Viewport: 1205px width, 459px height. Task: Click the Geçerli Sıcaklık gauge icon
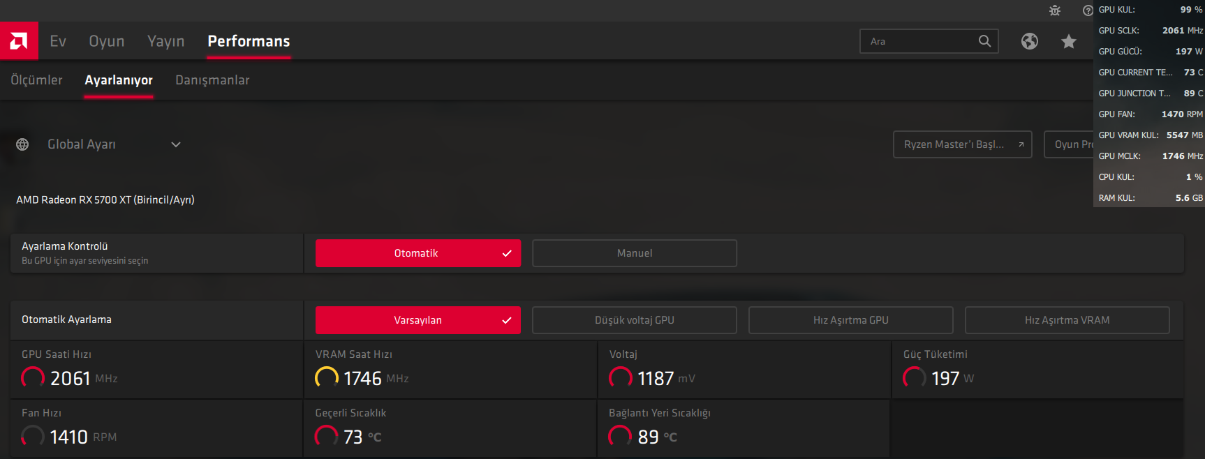tap(327, 437)
